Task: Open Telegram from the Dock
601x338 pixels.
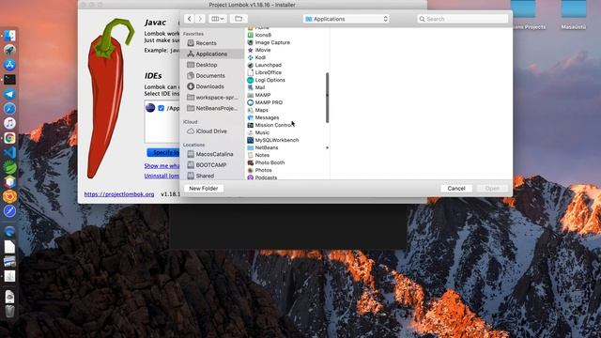Action: (x=9, y=94)
